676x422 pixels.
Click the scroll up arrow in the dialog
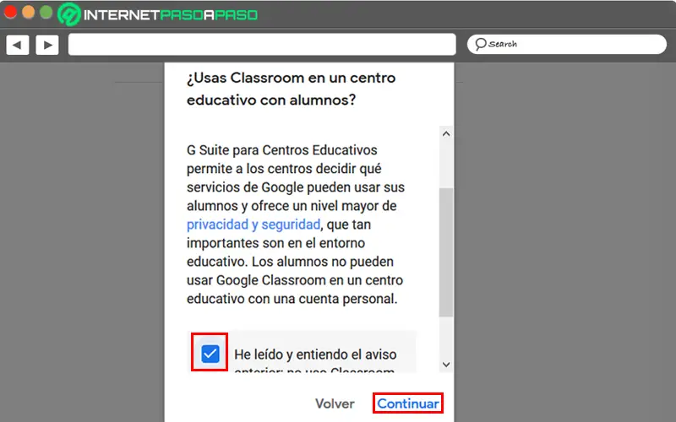click(x=446, y=134)
